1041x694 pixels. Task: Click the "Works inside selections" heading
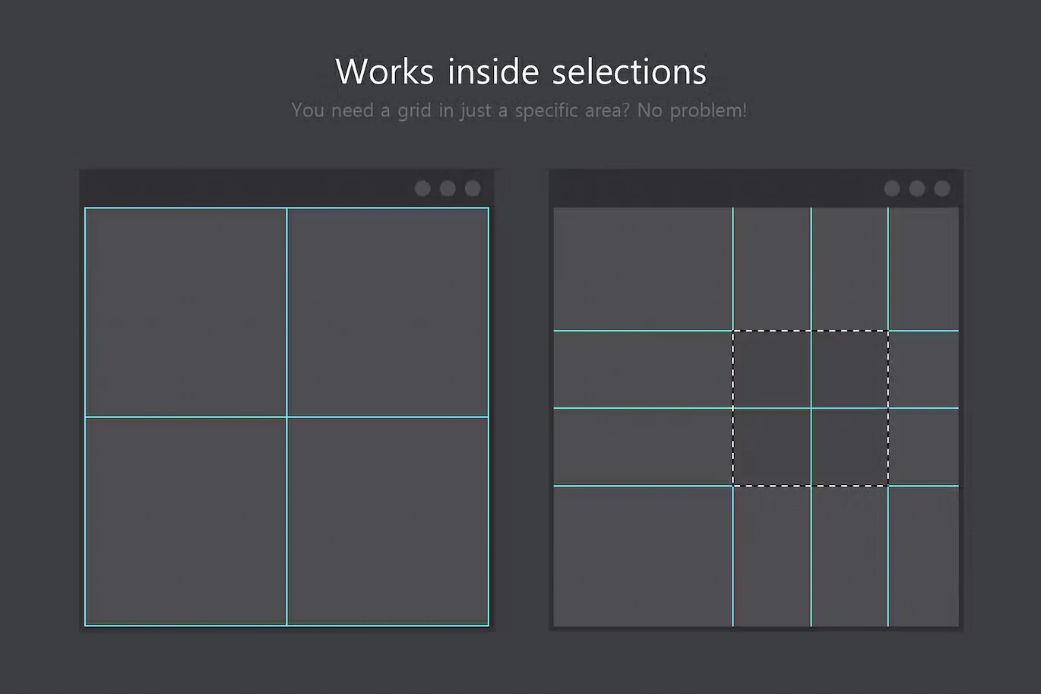(520, 71)
